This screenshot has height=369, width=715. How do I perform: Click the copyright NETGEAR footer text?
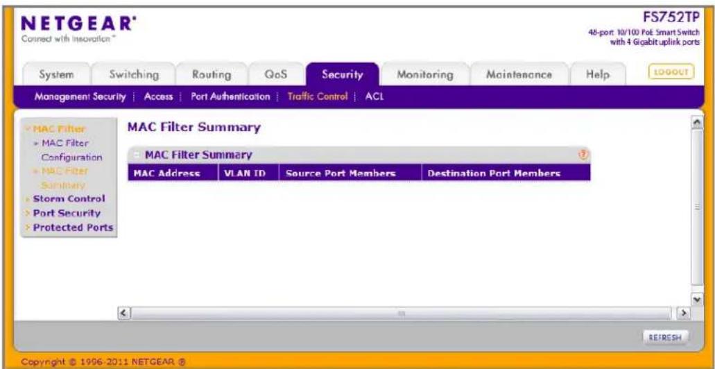pos(102,362)
